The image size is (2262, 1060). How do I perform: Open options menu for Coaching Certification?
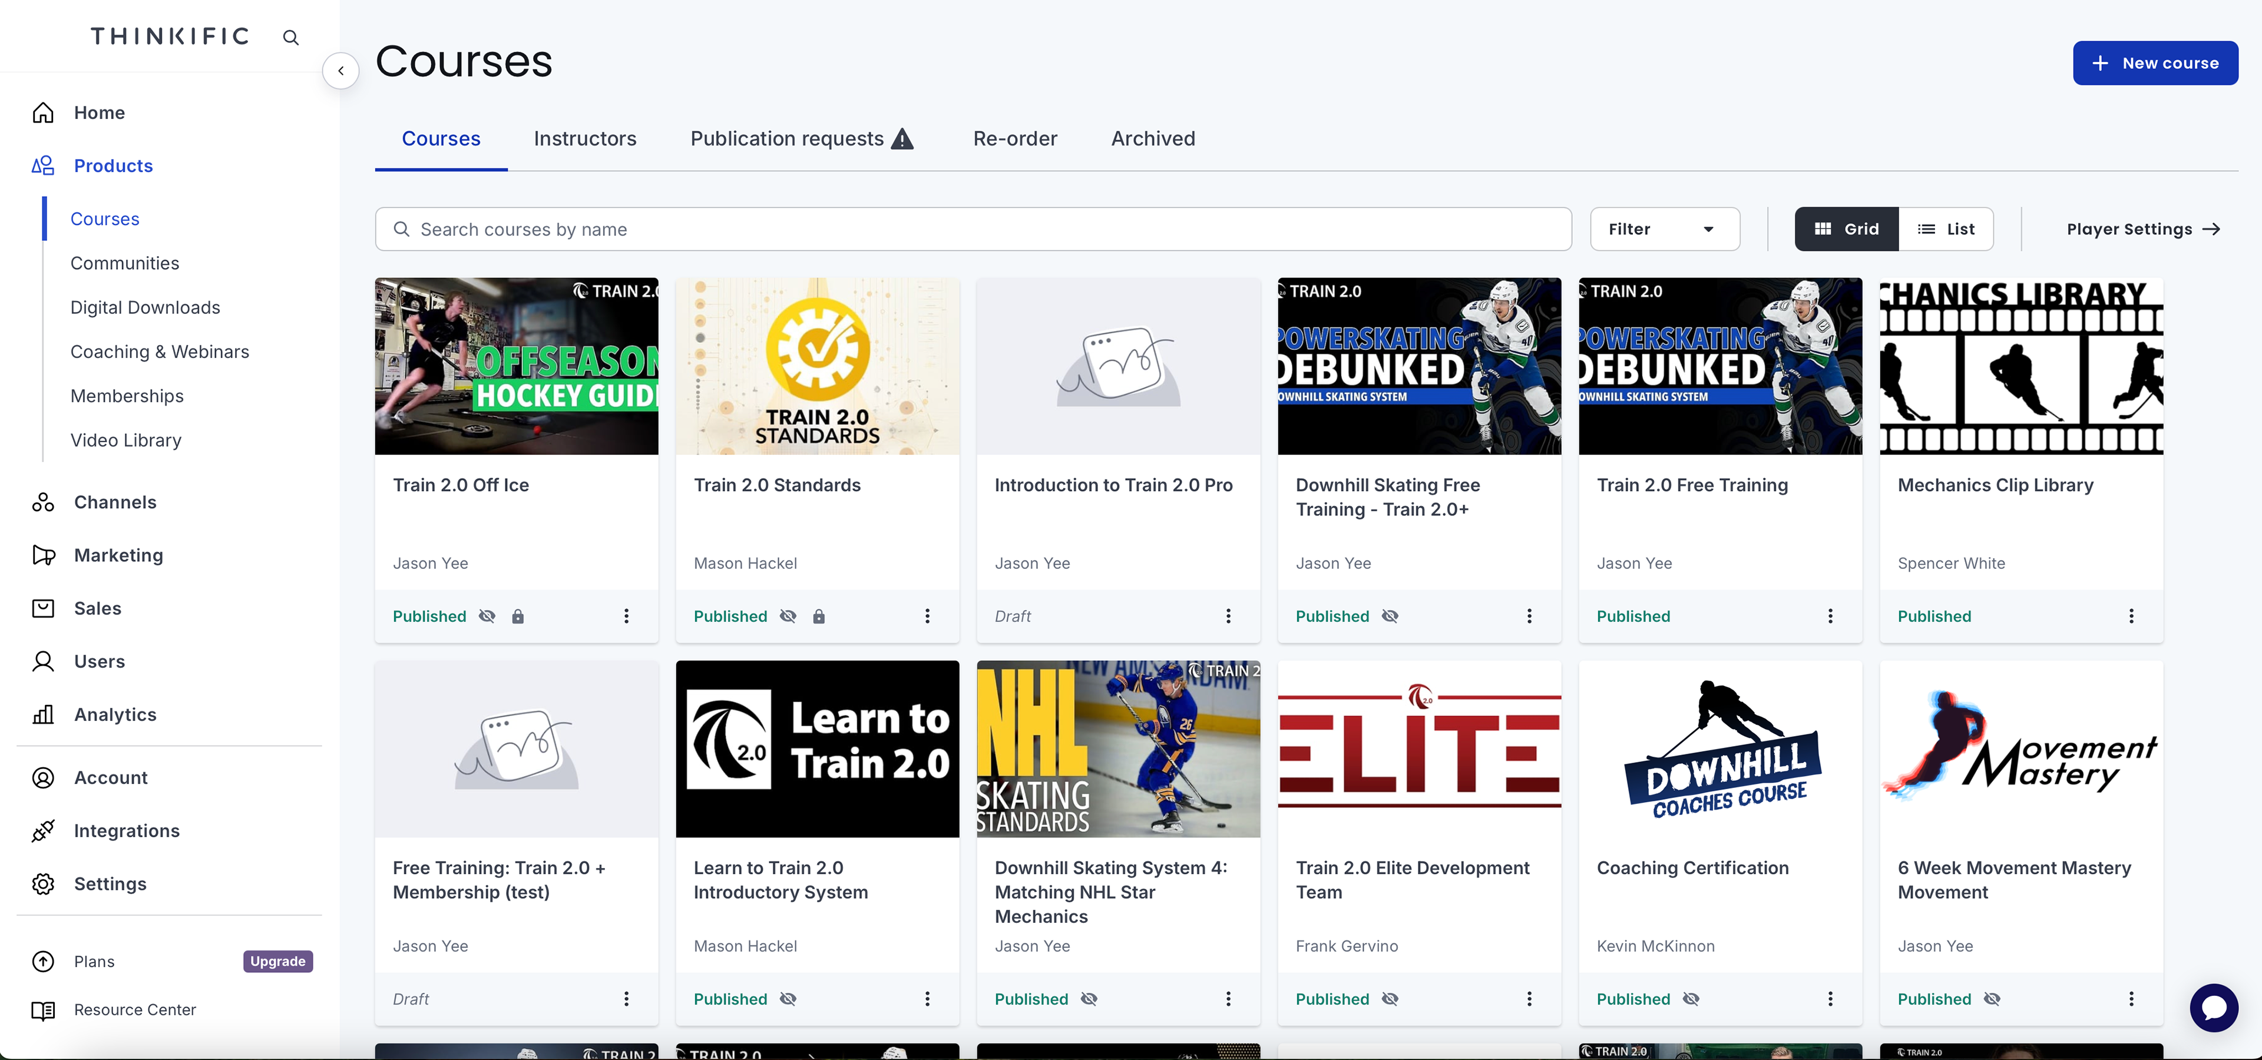(x=1831, y=999)
